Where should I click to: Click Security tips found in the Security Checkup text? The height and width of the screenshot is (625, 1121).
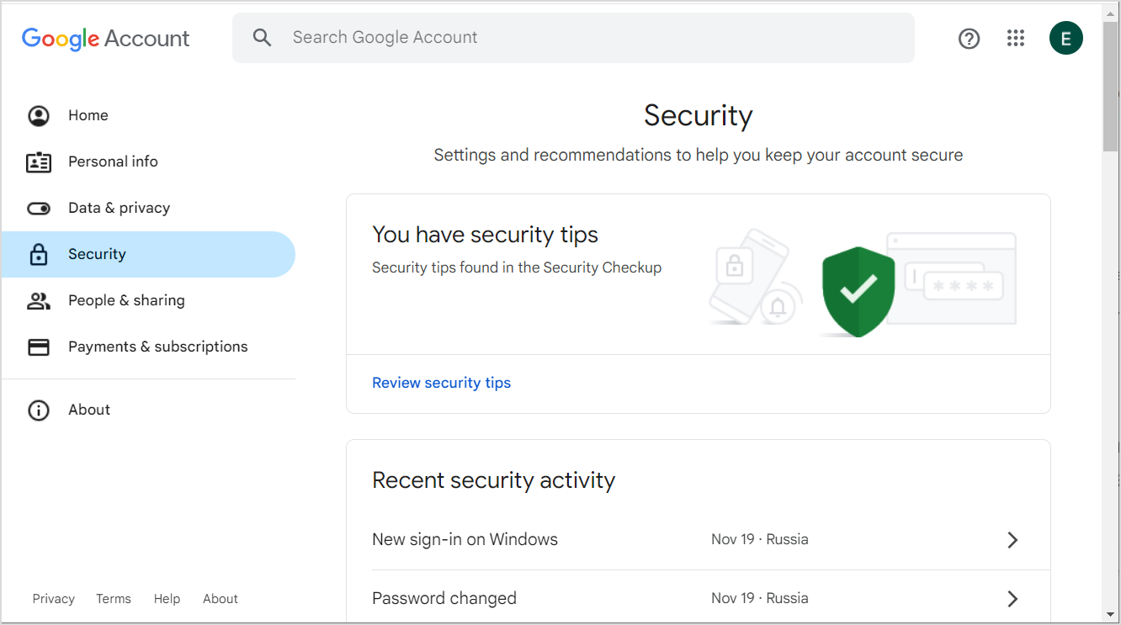[x=517, y=267]
